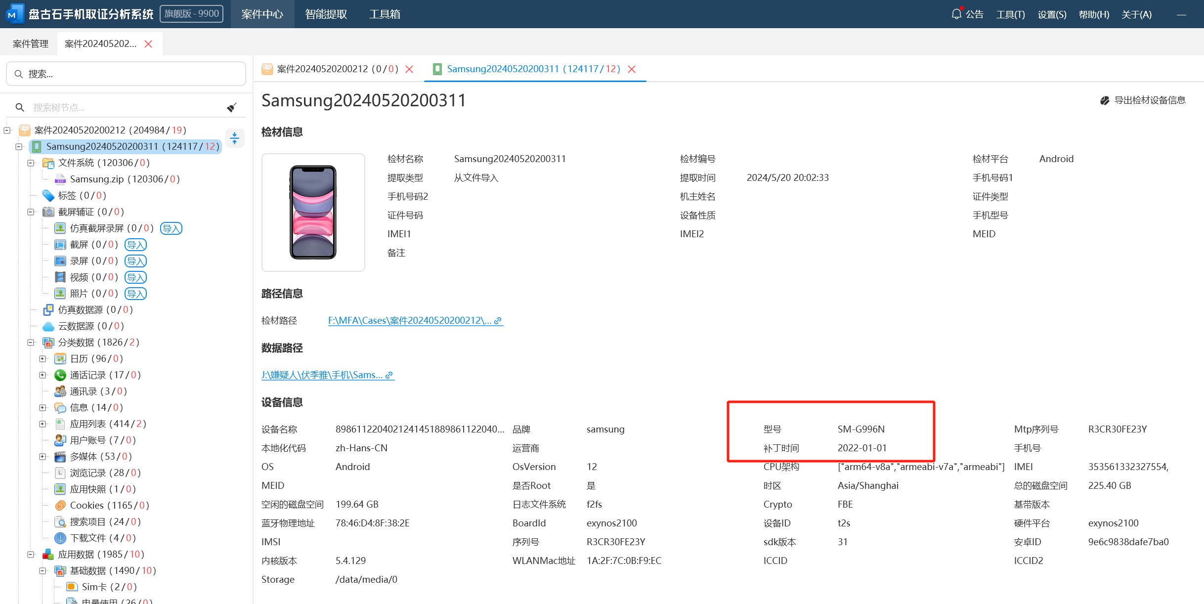Click the main search input field
Viewport: 1204px width, 604px height.
pos(126,74)
